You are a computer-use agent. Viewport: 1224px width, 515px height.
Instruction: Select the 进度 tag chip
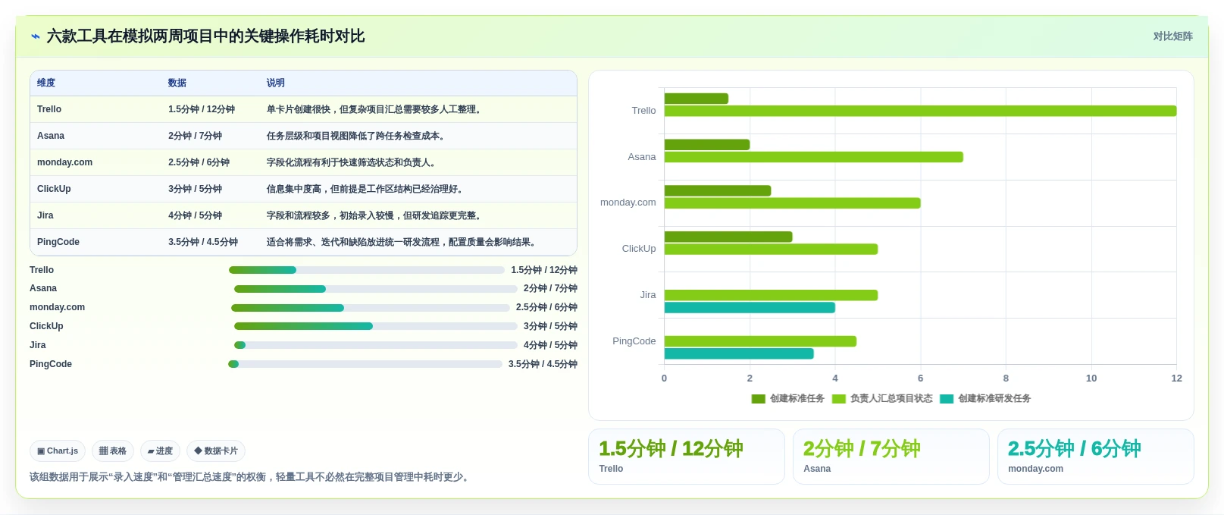coord(160,451)
